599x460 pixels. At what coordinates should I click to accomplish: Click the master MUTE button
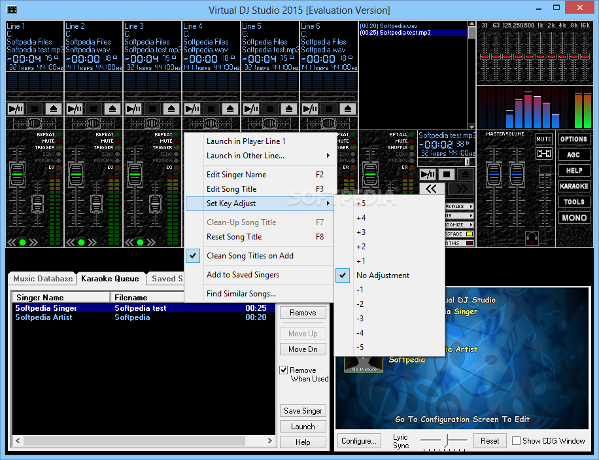543,139
